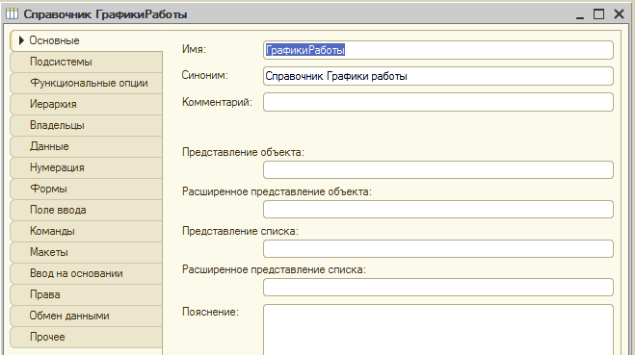This screenshot has width=635, height=355.
Task: Focus the Расширенное представление списка field
Action: pos(438,287)
